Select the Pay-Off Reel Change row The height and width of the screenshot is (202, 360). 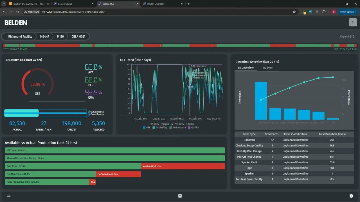(294, 157)
